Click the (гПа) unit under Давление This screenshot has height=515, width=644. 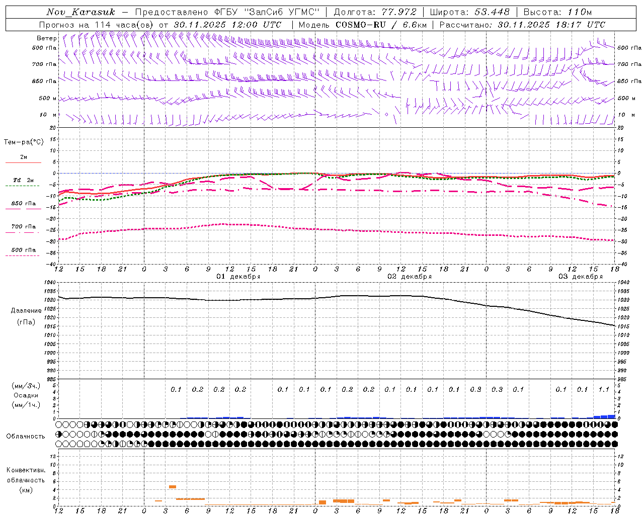point(26,322)
